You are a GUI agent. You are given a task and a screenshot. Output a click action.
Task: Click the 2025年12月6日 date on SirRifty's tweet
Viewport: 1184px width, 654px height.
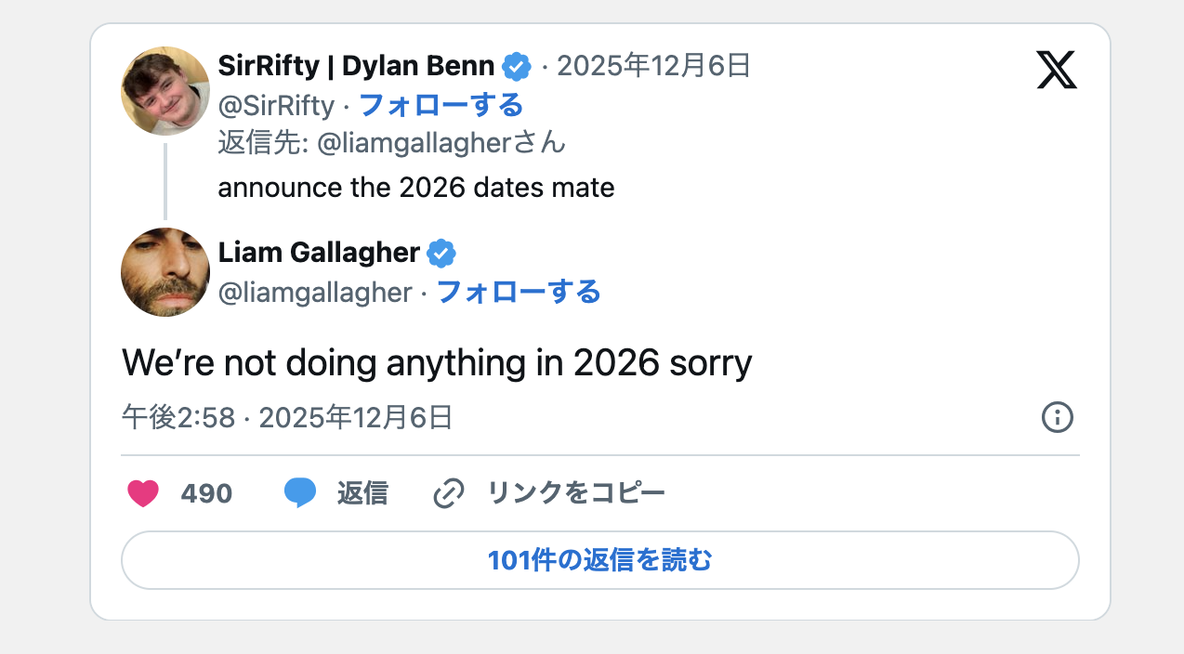tap(651, 66)
